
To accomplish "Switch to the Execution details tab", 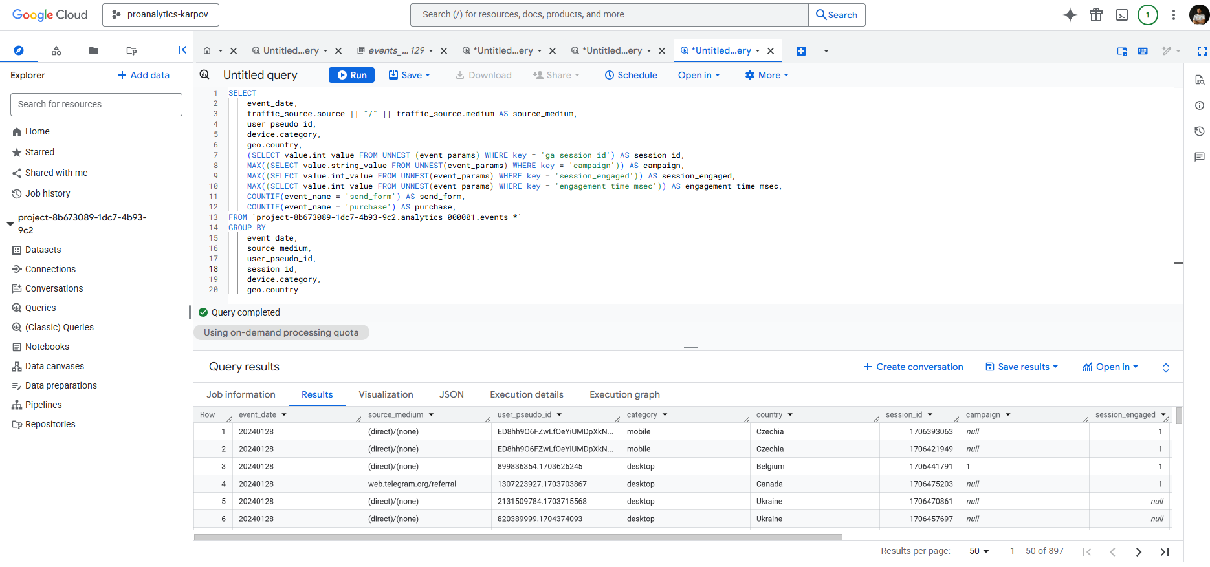I will tap(526, 394).
